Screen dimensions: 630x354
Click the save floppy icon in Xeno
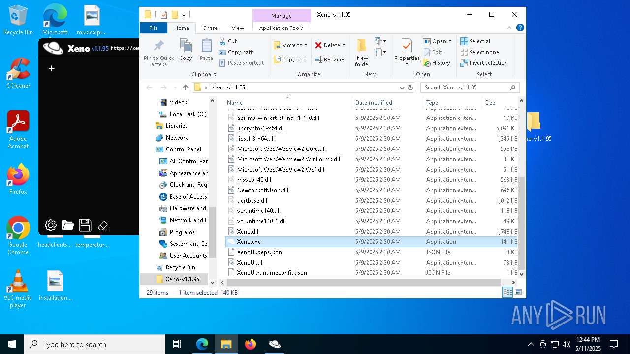(x=85, y=225)
